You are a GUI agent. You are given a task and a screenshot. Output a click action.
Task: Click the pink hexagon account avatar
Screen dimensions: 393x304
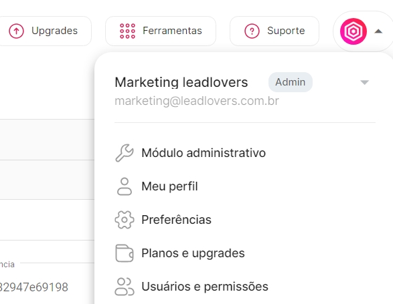click(x=353, y=31)
